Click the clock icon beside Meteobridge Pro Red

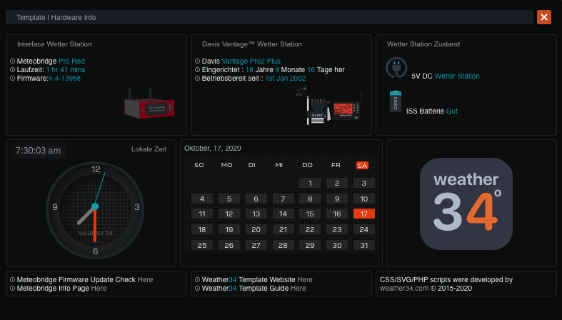pyautogui.click(x=13, y=61)
